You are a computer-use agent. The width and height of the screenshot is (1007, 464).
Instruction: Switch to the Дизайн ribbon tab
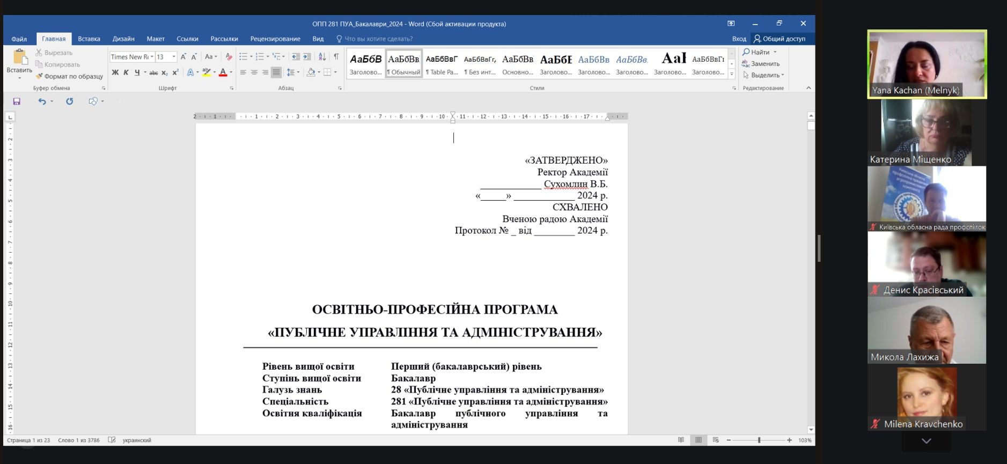[123, 39]
